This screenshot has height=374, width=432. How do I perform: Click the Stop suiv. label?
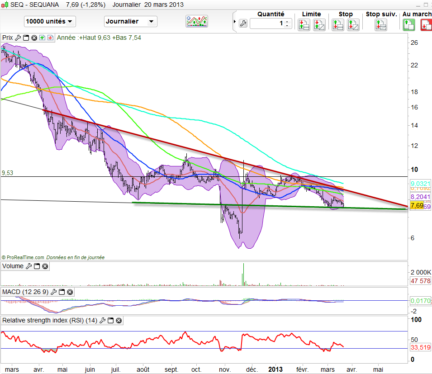point(381,14)
